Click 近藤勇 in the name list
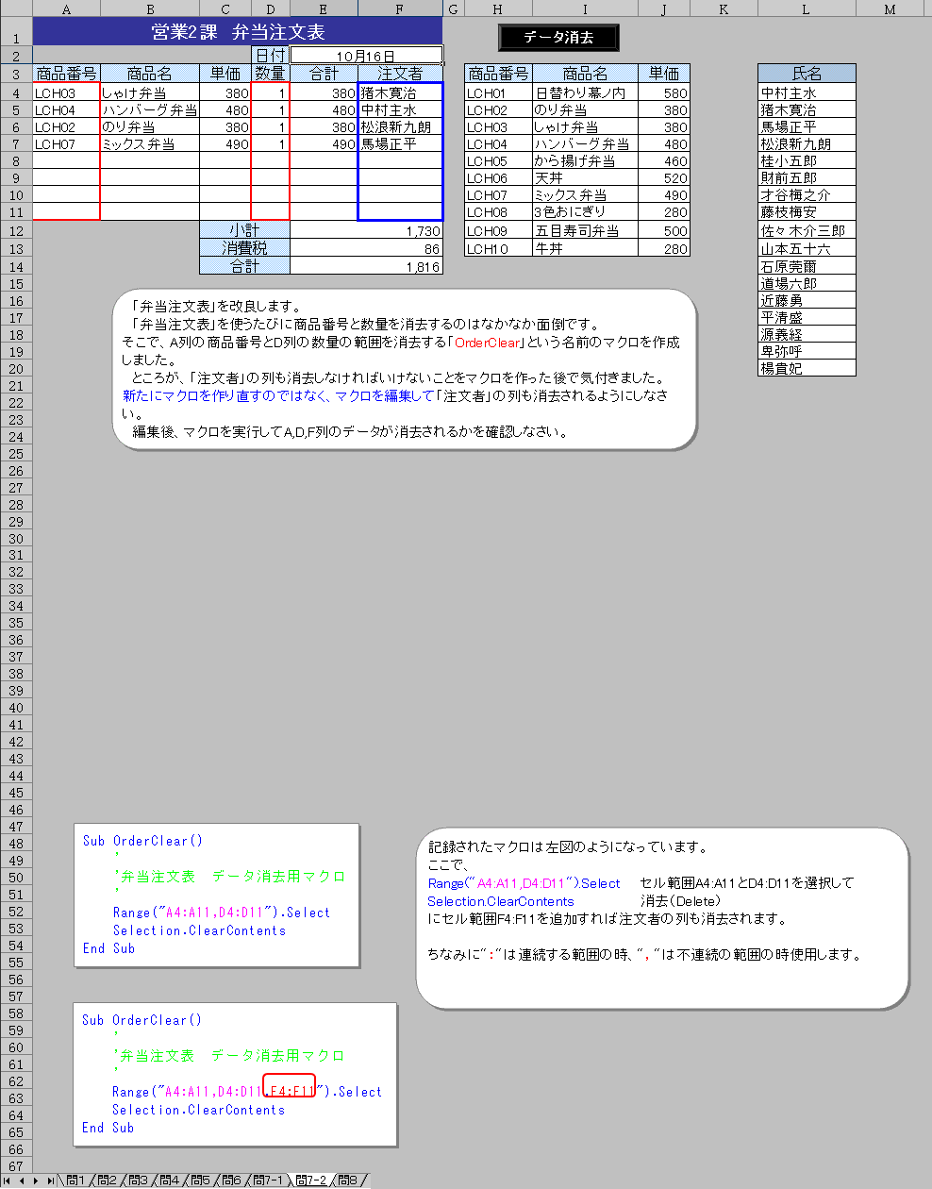 (807, 300)
